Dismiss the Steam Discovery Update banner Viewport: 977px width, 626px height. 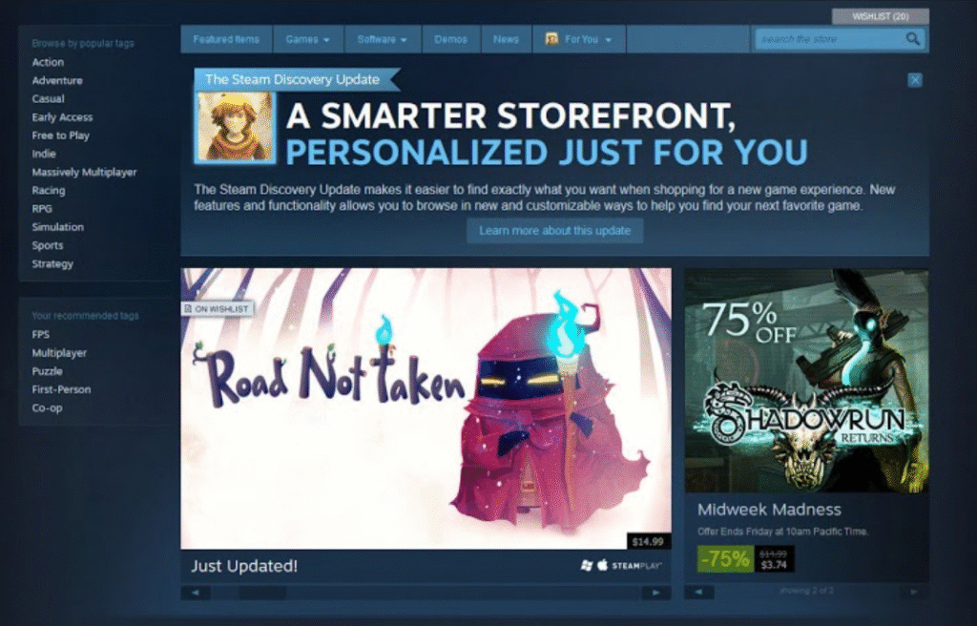pos(915,80)
